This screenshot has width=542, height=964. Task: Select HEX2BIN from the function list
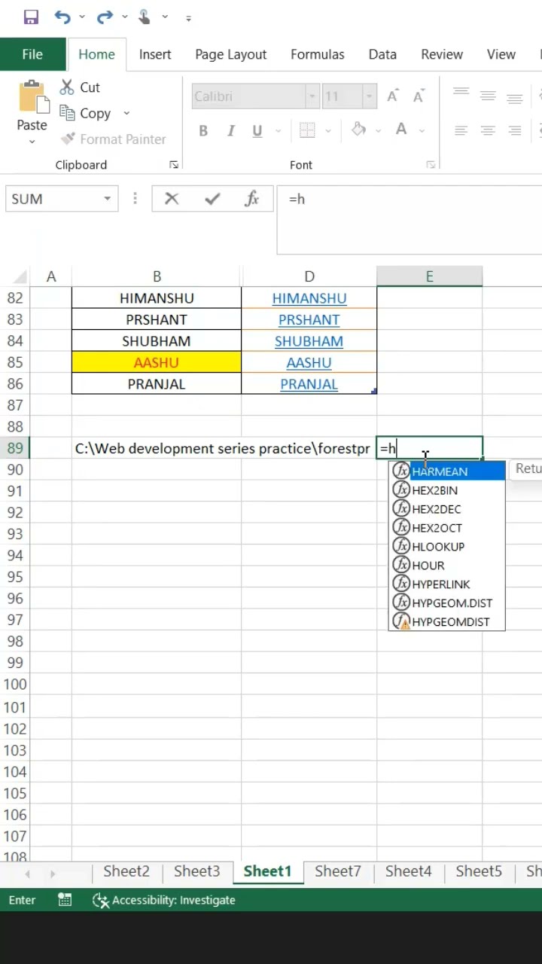pos(448,490)
